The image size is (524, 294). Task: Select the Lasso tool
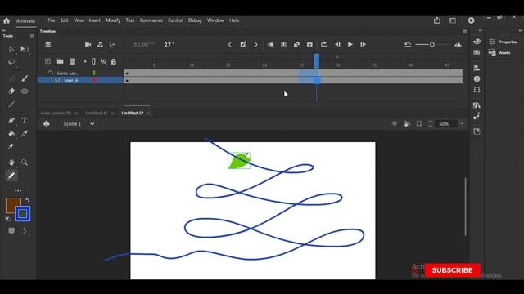[x=11, y=62]
